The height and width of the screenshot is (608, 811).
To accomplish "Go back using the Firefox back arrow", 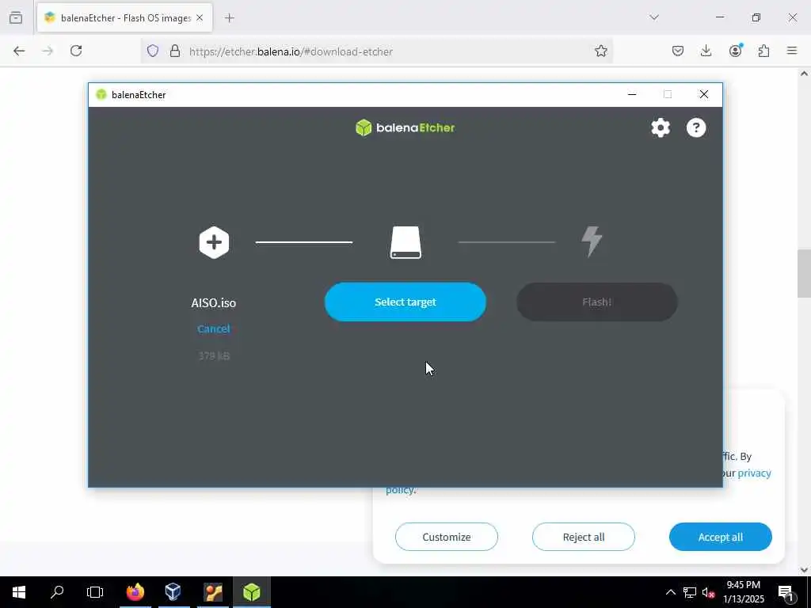I will [19, 51].
